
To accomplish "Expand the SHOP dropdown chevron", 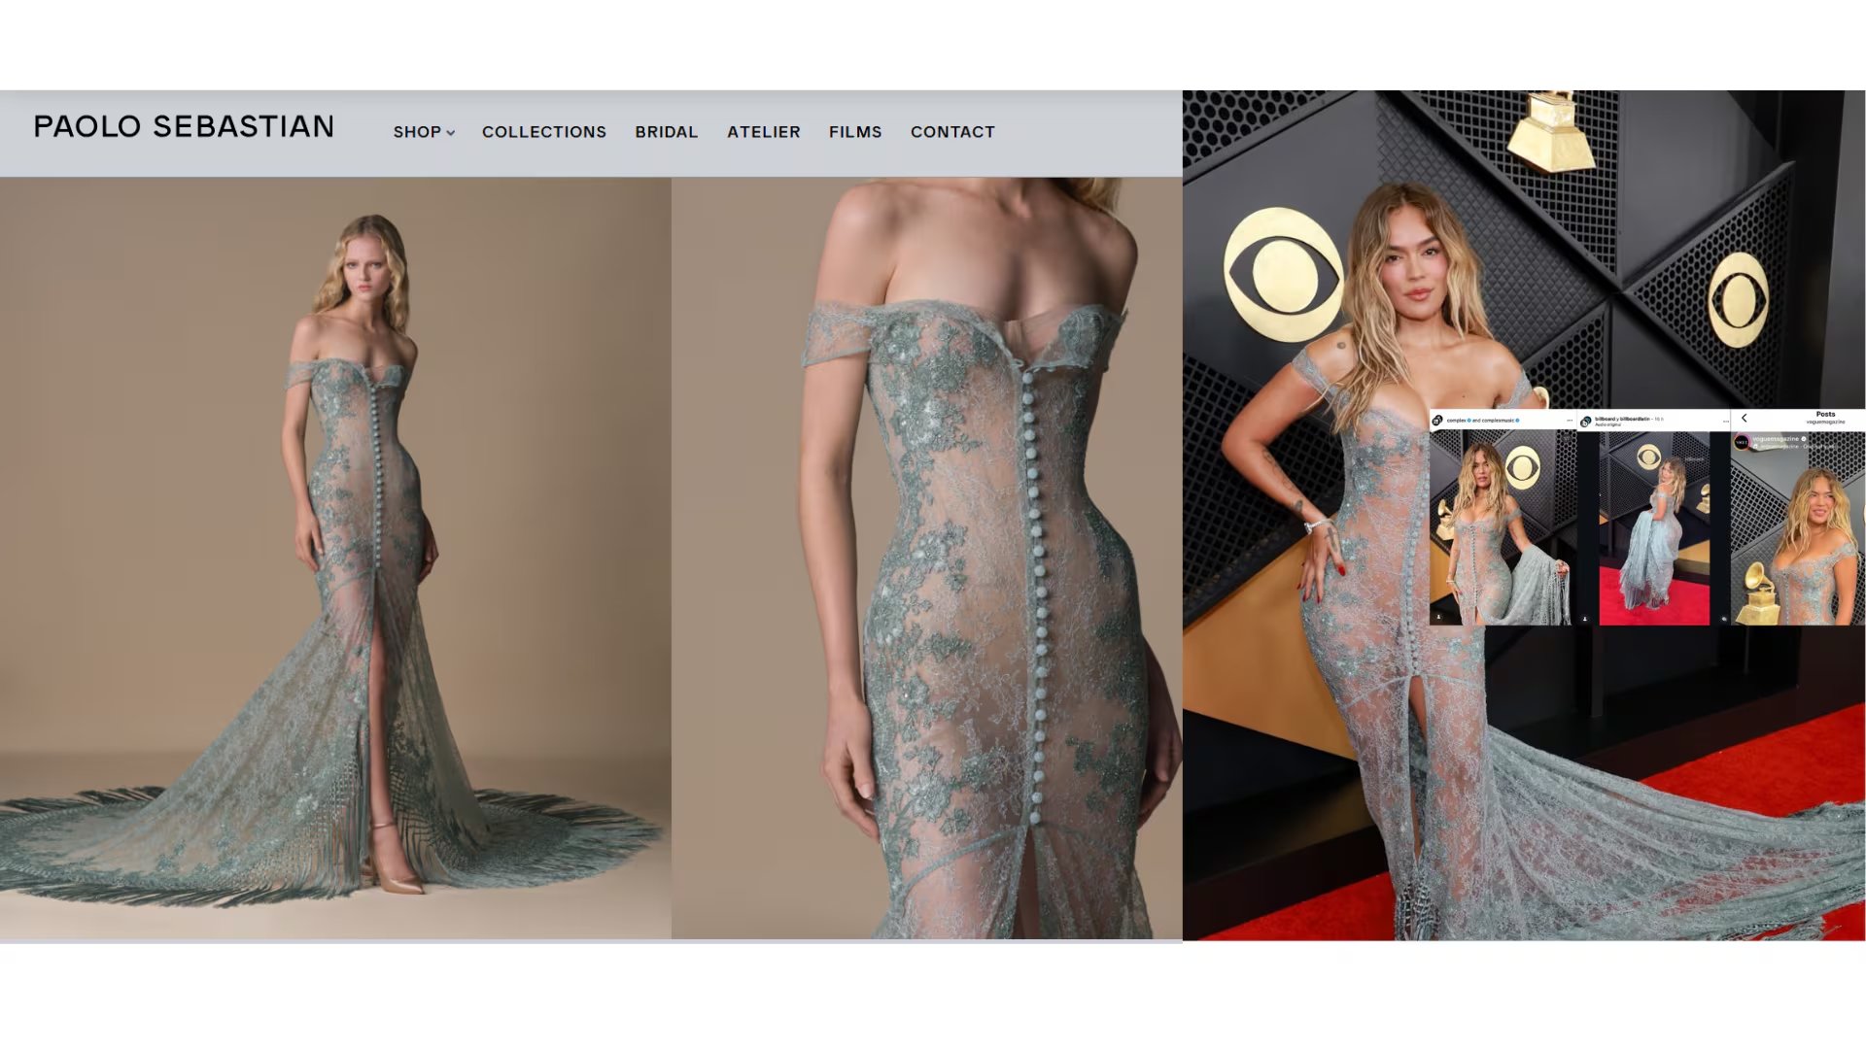I will tap(451, 133).
